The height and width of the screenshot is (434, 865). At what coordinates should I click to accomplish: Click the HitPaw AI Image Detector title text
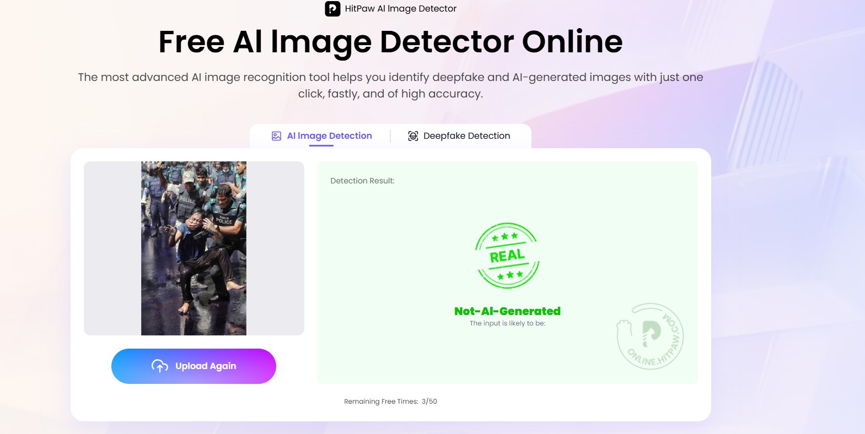pos(400,9)
